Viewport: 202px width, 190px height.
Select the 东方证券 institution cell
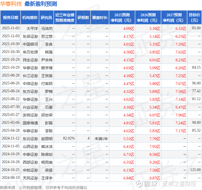[x=30, y=91]
